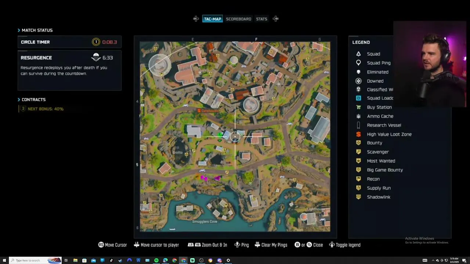Click the Squad Ping legend icon
470x264 pixels.
click(358, 63)
